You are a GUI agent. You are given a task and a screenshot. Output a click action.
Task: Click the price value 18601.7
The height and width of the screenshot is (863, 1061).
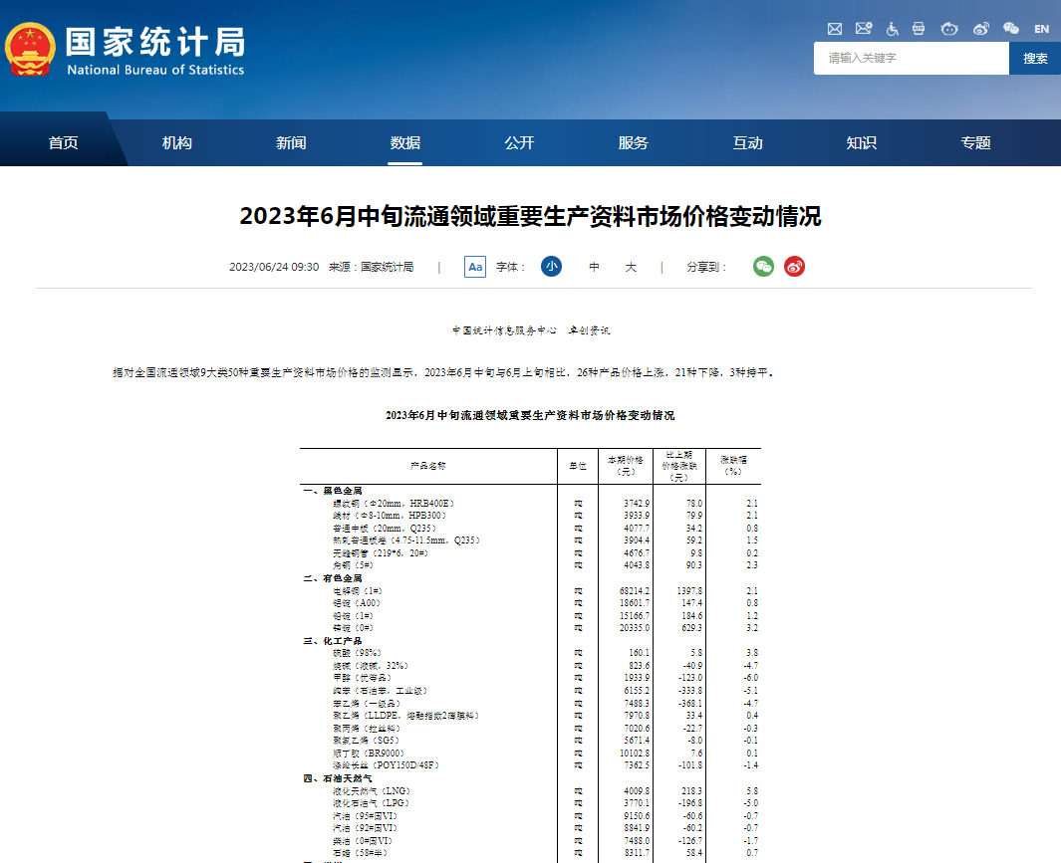[634, 603]
